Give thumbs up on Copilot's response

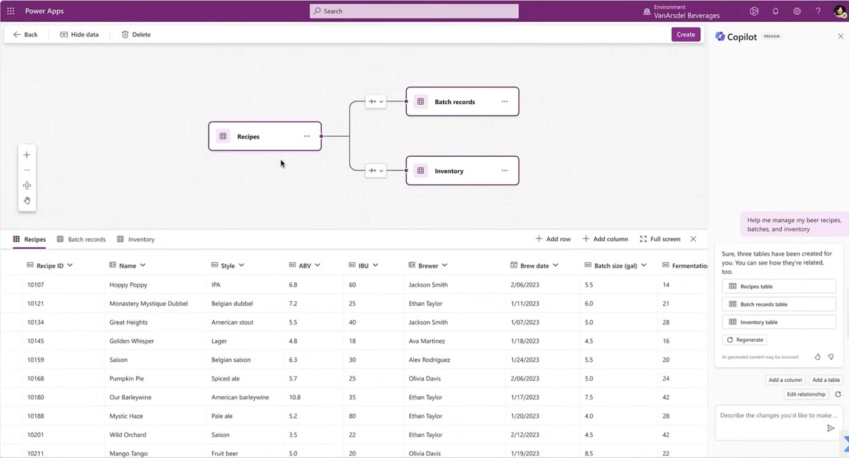(817, 357)
